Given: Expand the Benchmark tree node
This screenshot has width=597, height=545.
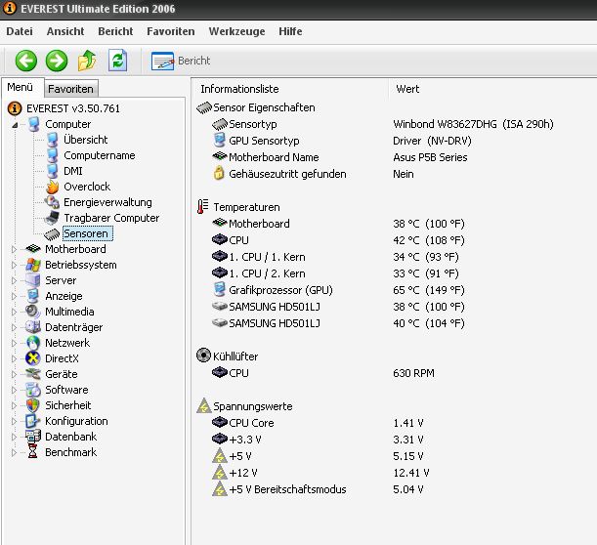Looking at the screenshot, I should (x=14, y=452).
